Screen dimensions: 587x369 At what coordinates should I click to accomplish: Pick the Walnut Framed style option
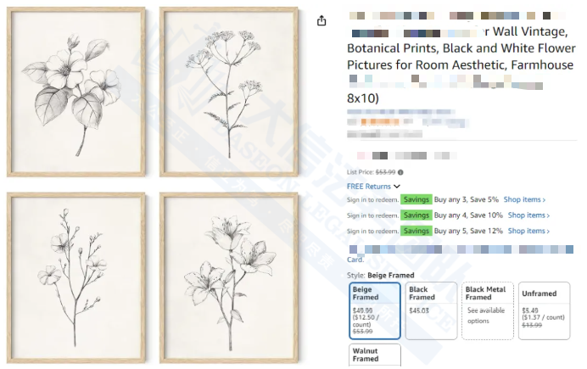374,355
